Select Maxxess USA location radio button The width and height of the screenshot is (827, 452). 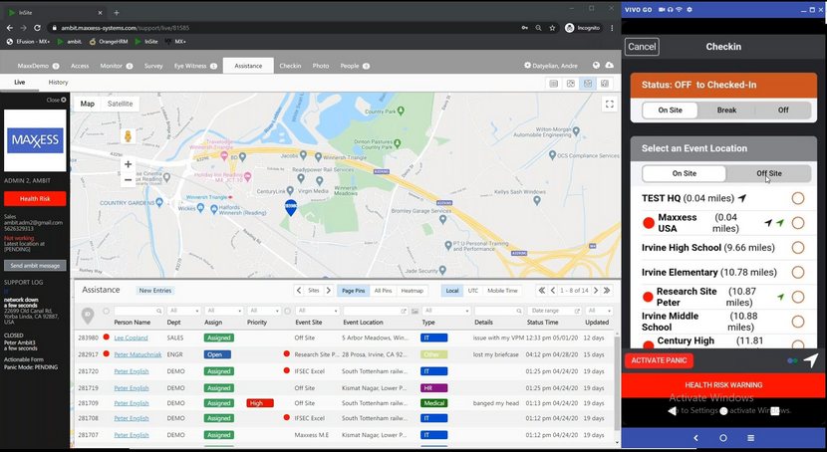click(x=798, y=223)
